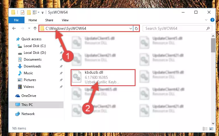Click the folder icon in title bar
Viewport: 219px width, 136px height.
(x=13, y=12)
